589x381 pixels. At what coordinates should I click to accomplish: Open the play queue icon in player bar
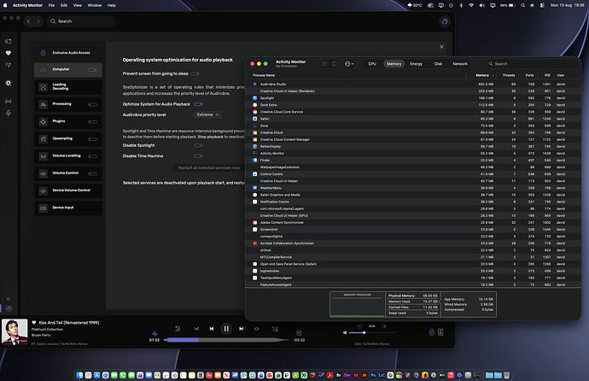point(275,329)
